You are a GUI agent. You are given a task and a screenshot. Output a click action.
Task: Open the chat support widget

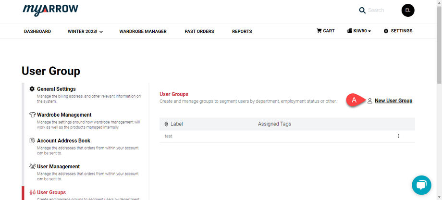pos(421,185)
